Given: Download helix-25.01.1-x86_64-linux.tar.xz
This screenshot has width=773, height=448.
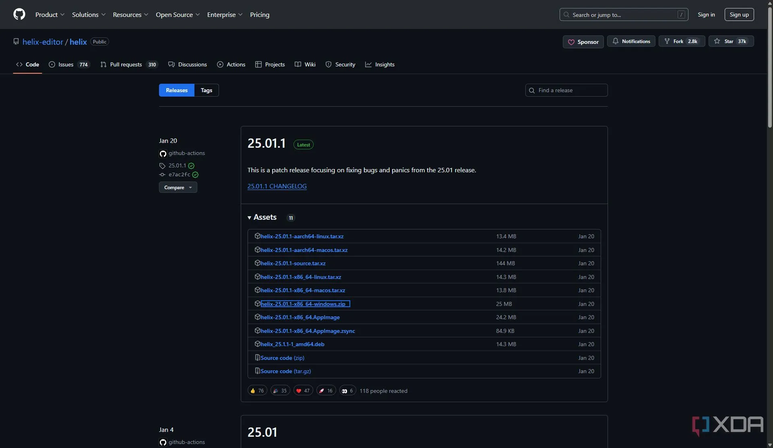Looking at the screenshot, I should tap(301, 277).
